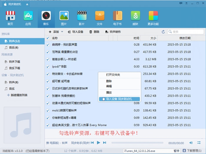Click the Apple device logo icon
This screenshot has width=206, height=154.
point(5,4)
